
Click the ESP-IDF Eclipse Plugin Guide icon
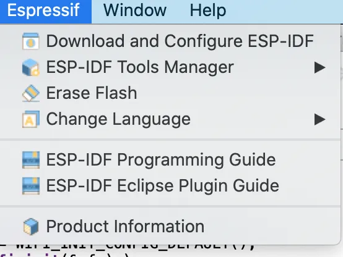point(31,186)
